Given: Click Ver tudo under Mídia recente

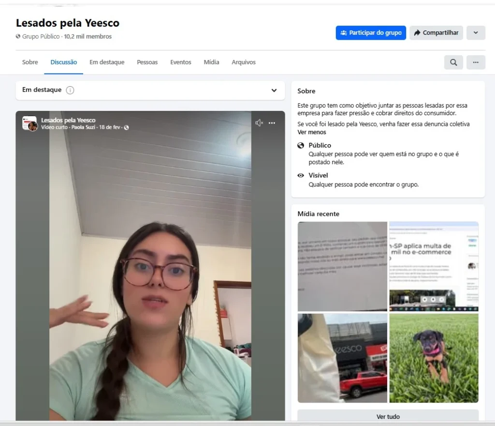Looking at the screenshot, I should tap(388, 416).
